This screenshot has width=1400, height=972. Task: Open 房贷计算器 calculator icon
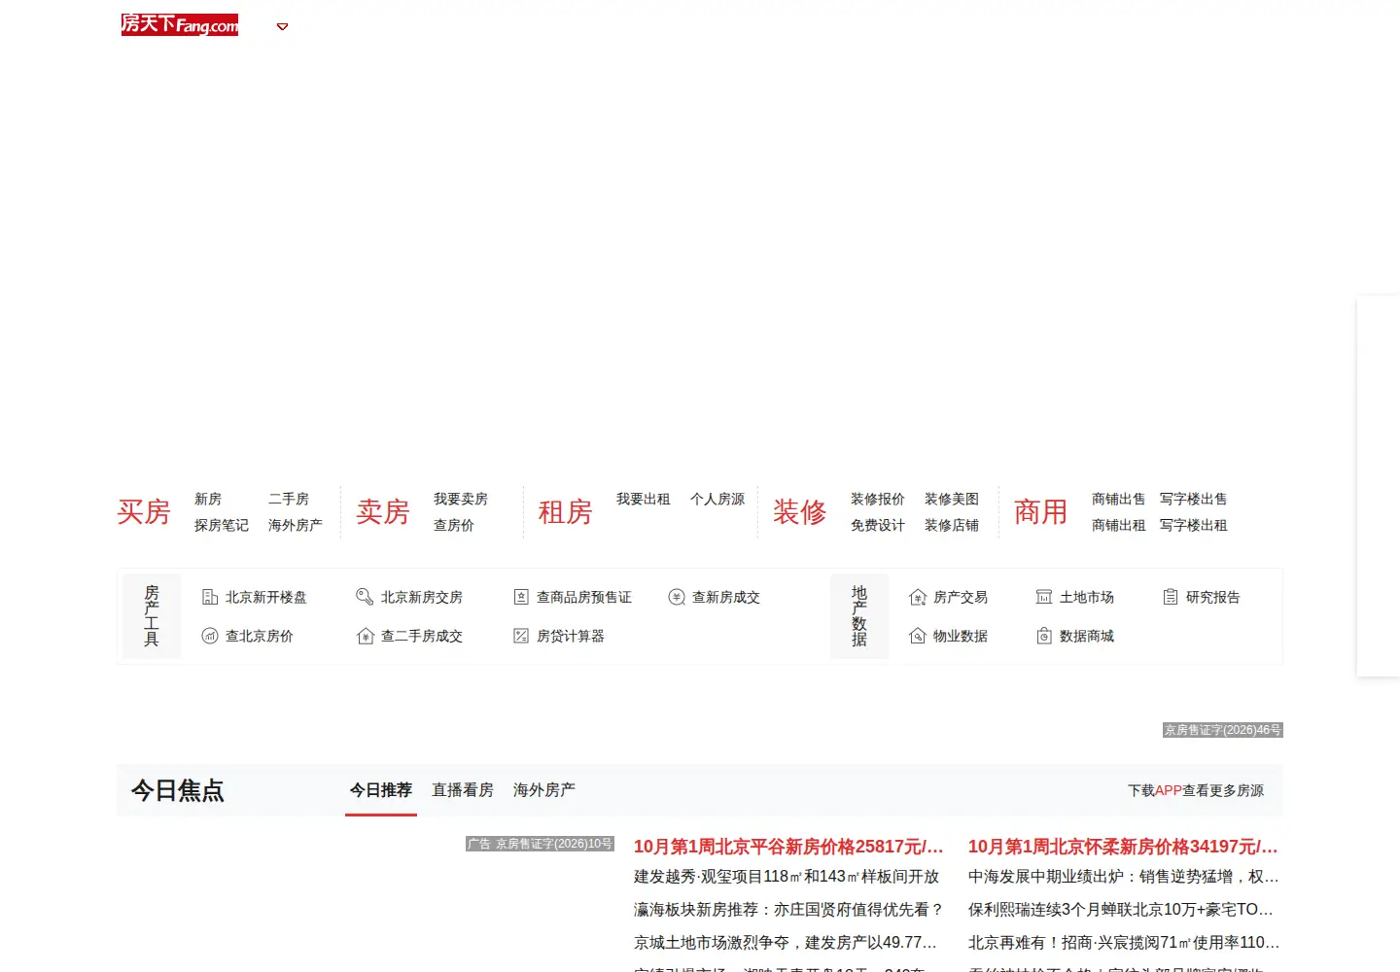[x=521, y=636]
